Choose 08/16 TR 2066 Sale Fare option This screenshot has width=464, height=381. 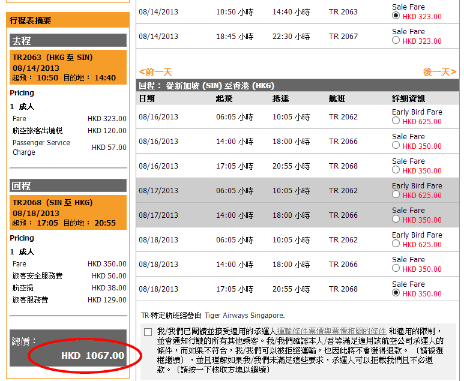(396, 145)
